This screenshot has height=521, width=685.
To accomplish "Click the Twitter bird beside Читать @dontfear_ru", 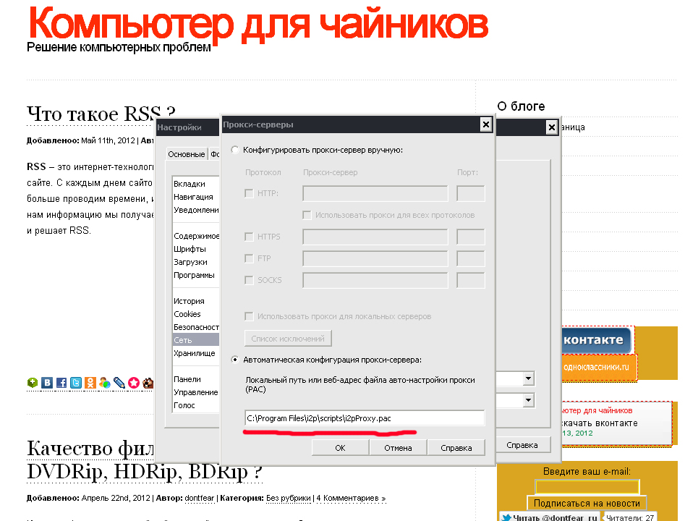I will pyautogui.click(x=506, y=516).
